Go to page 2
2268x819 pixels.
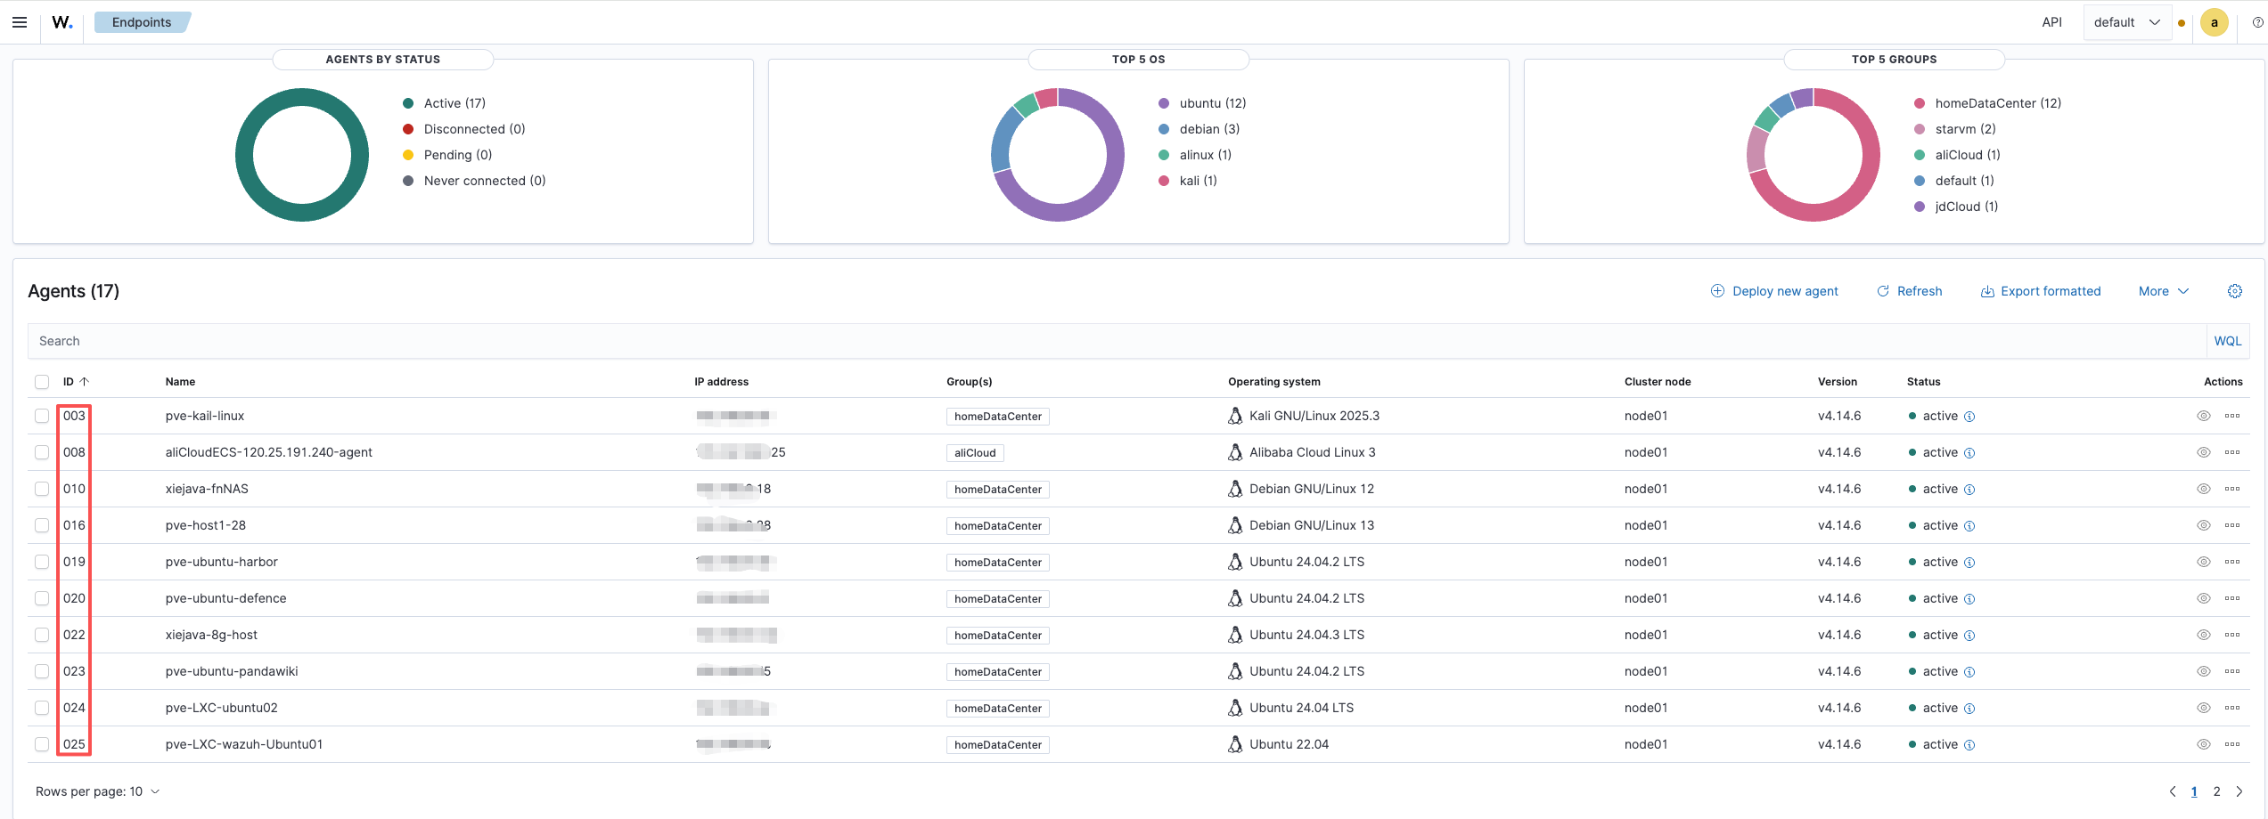[2216, 791]
